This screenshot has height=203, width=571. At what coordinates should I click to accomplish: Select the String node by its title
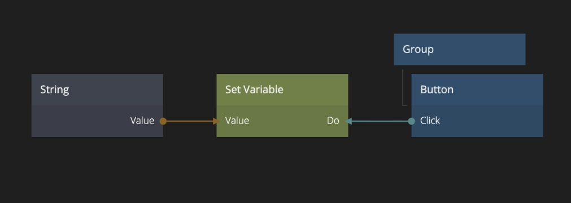click(55, 90)
